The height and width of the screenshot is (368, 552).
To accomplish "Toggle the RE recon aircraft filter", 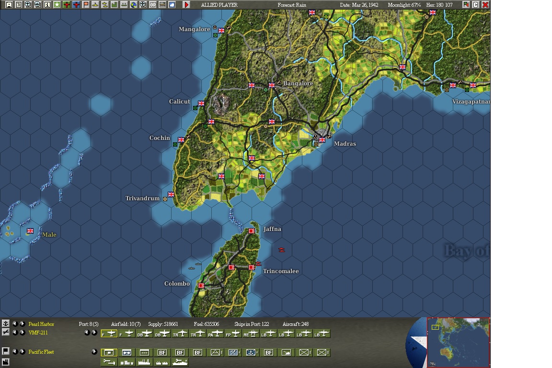I will click(251, 333).
